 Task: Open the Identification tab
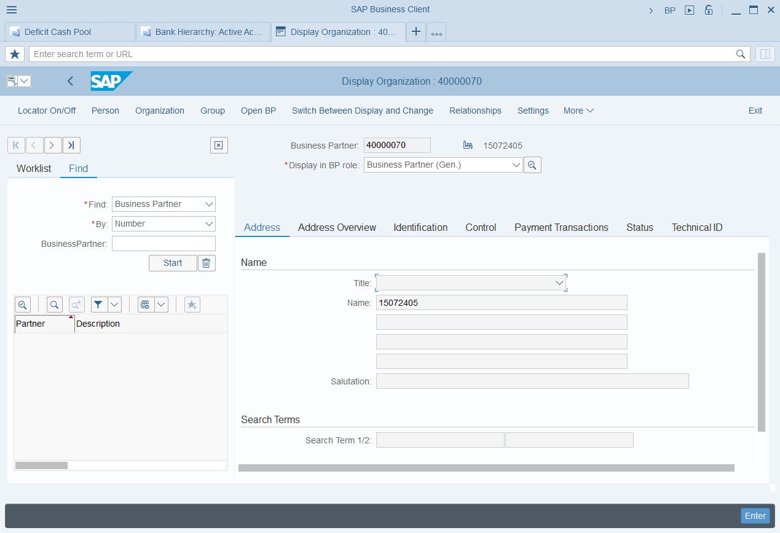pyautogui.click(x=420, y=227)
